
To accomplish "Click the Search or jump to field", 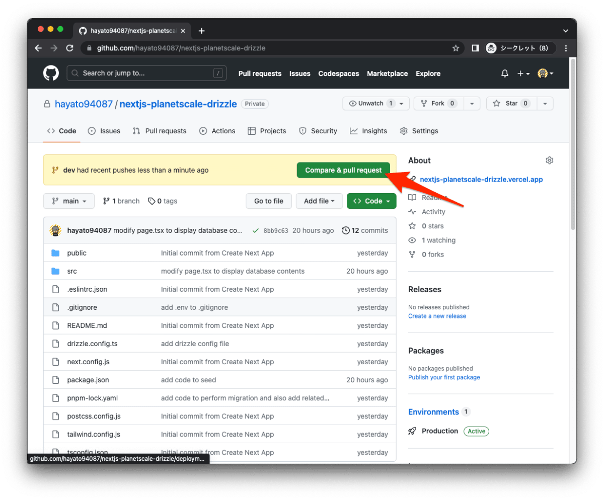I will (146, 73).
